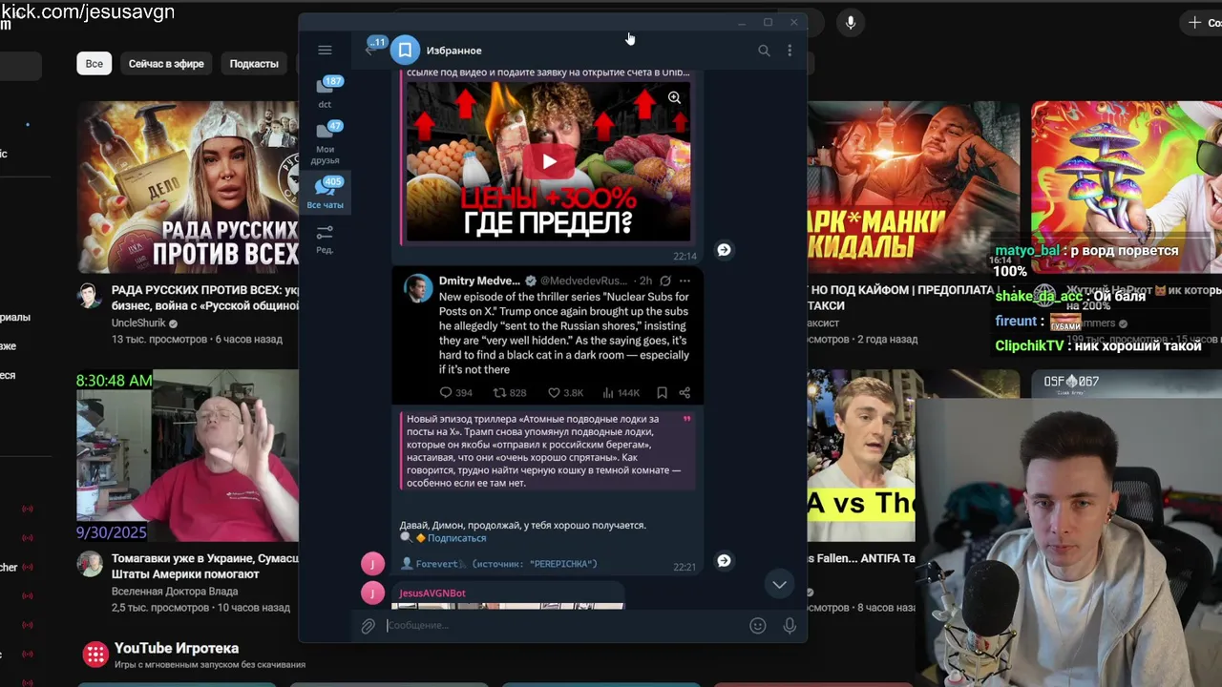Open the Избранное bookmark avatar in chat header
1222x687 pixels.
pyautogui.click(x=405, y=50)
